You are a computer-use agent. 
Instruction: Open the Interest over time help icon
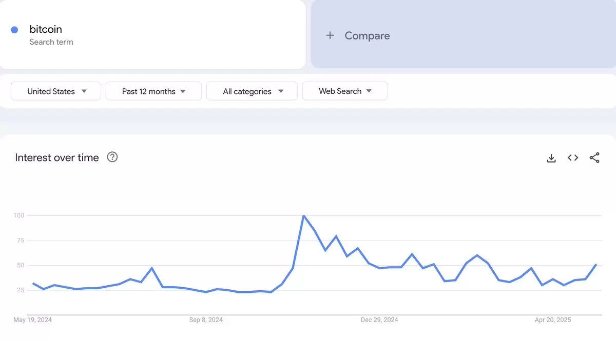point(112,157)
